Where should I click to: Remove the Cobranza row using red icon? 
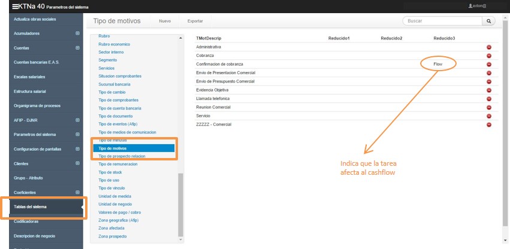coord(488,56)
